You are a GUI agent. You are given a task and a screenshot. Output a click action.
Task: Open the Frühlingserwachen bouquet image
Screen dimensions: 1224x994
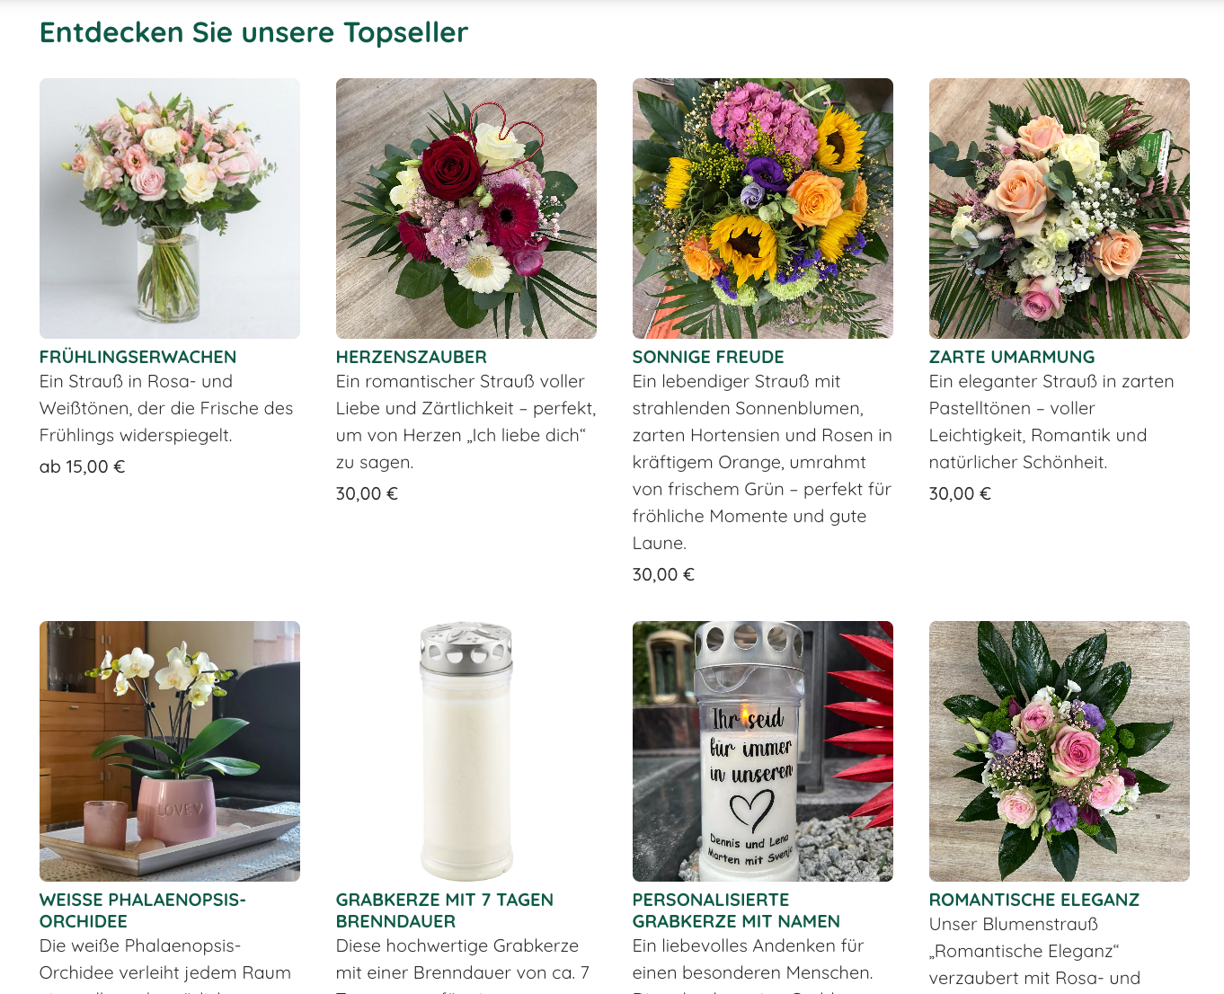(170, 209)
